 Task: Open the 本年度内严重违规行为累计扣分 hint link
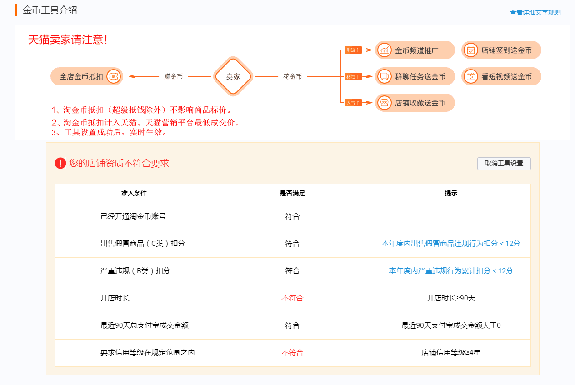click(x=450, y=271)
